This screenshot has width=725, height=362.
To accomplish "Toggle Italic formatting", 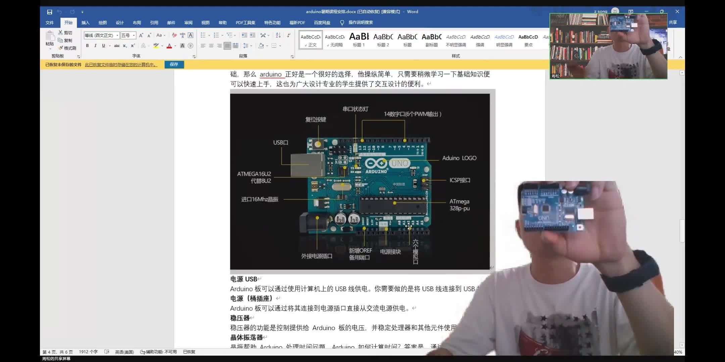I will [x=95, y=46].
